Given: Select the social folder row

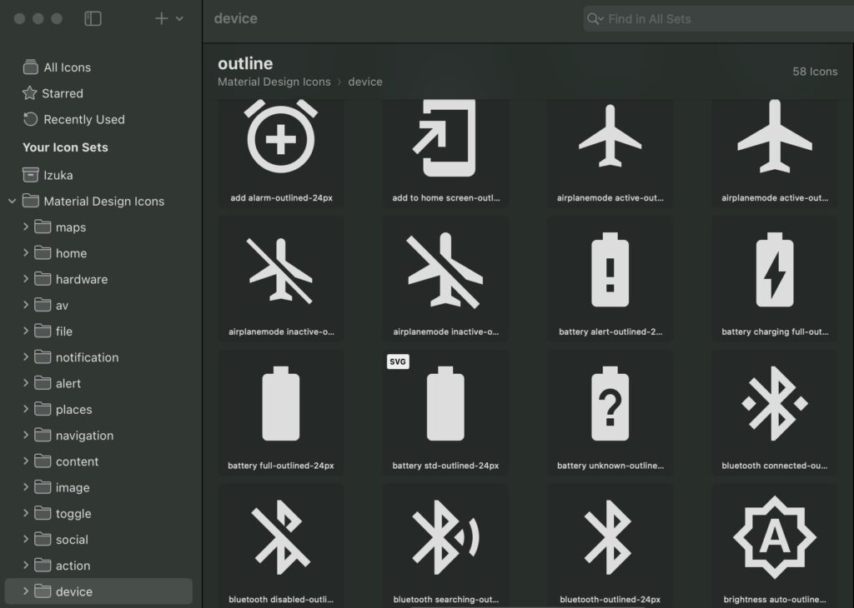Looking at the screenshot, I should (x=98, y=540).
